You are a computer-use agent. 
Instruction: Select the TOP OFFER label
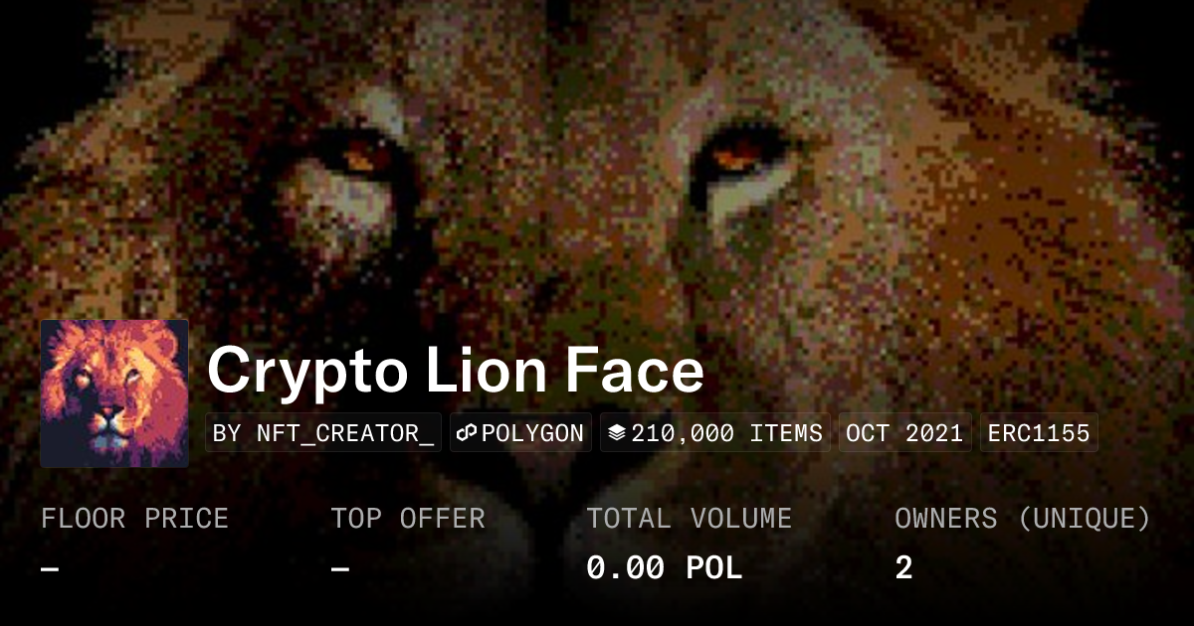click(x=408, y=519)
